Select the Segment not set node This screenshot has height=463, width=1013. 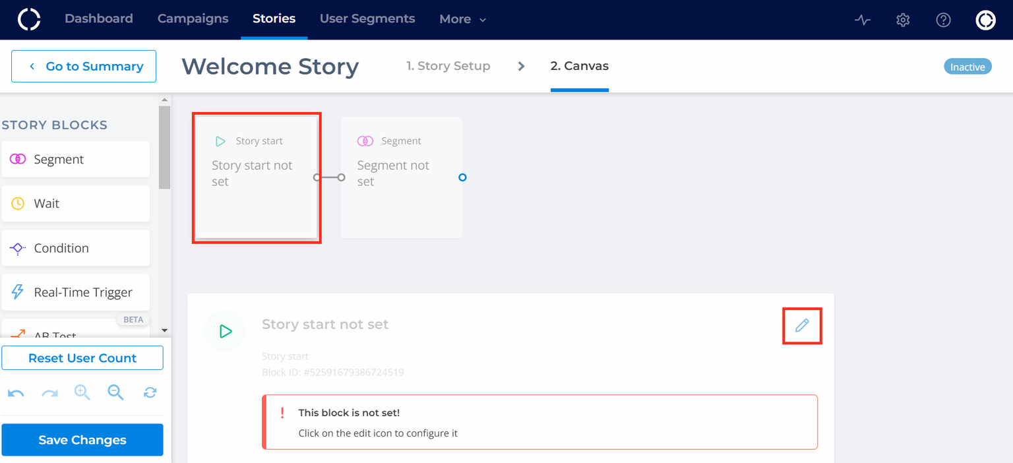tap(402, 177)
